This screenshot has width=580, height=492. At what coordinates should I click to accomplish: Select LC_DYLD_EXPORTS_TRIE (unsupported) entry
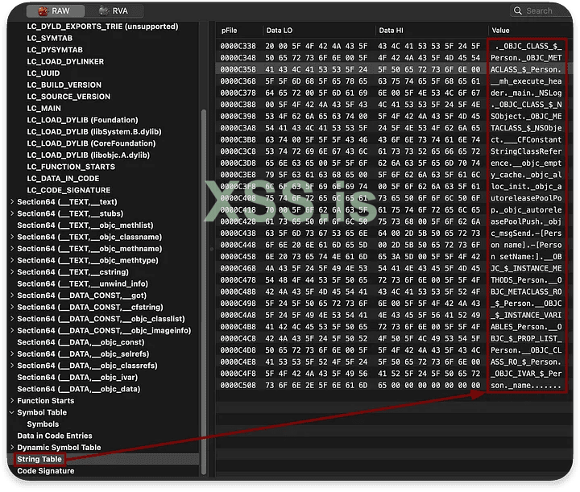coord(102,27)
